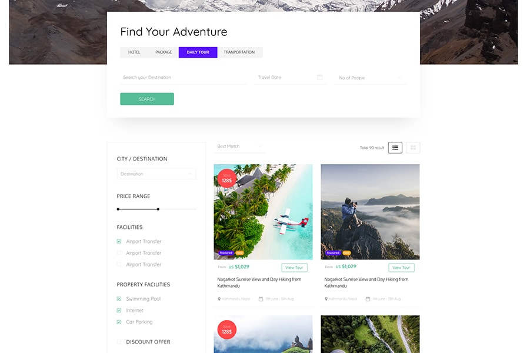
Task: Switch to the Tranportation tab
Action: (239, 52)
